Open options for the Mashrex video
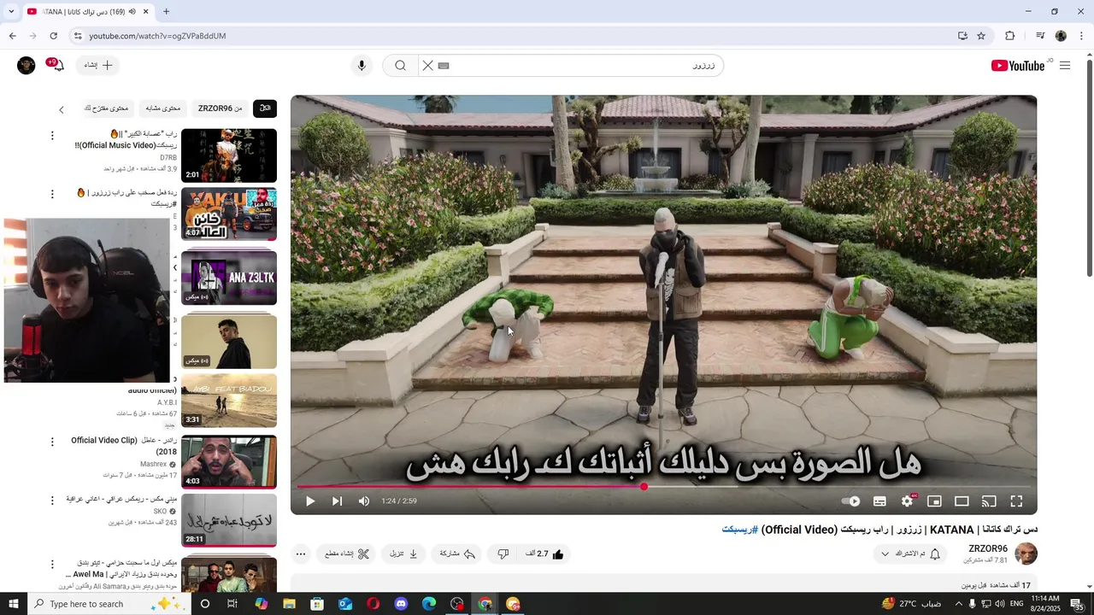1094x615 pixels. [52, 442]
